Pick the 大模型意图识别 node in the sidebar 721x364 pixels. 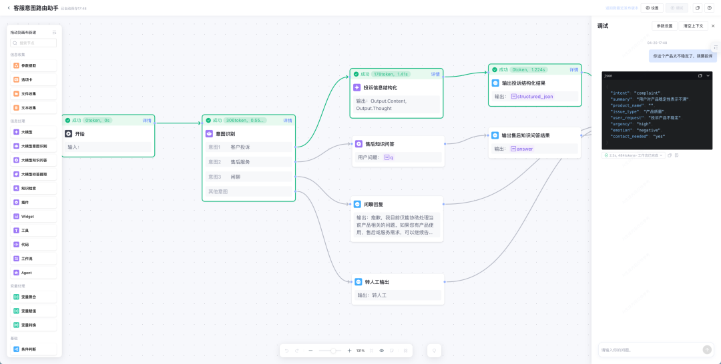pos(33,147)
